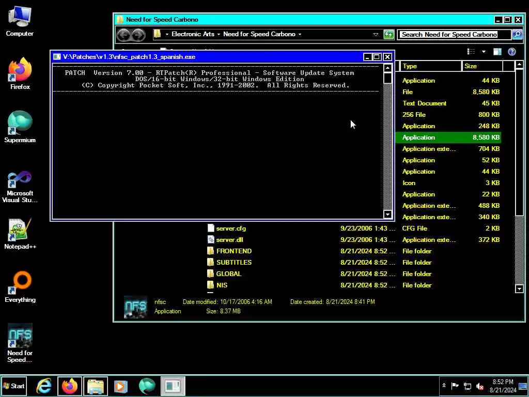Click the Explorer search magnifier button
The image size is (529, 397).
(x=517, y=34)
